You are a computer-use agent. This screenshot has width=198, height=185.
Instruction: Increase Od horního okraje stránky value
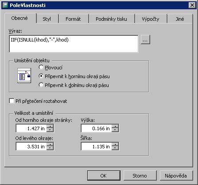coord(50,126)
